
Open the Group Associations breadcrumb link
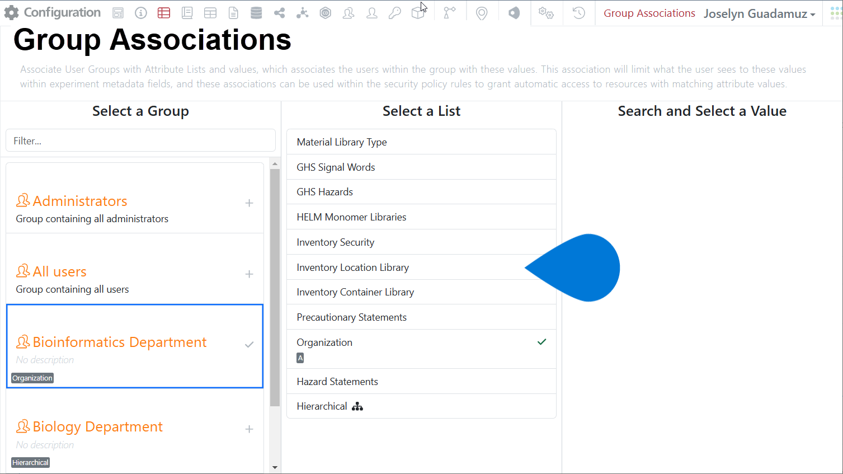pos(649,13)
